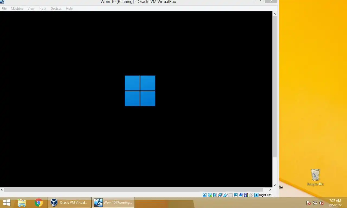Open the Devices menu
The height and width of the screenshot is (208, 347).
point(56,9)
